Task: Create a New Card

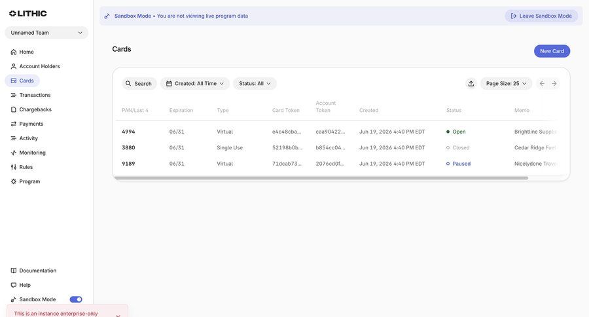Action: tap(552, 51)
